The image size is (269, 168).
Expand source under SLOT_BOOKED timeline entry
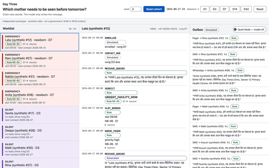pyautogui.click(x=110, y=125)
